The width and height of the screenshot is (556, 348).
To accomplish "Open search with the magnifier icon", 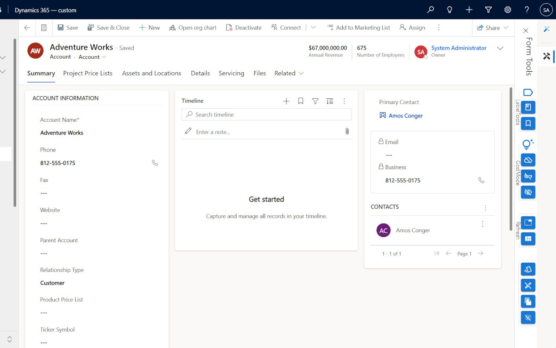I will tap(430, 10).
